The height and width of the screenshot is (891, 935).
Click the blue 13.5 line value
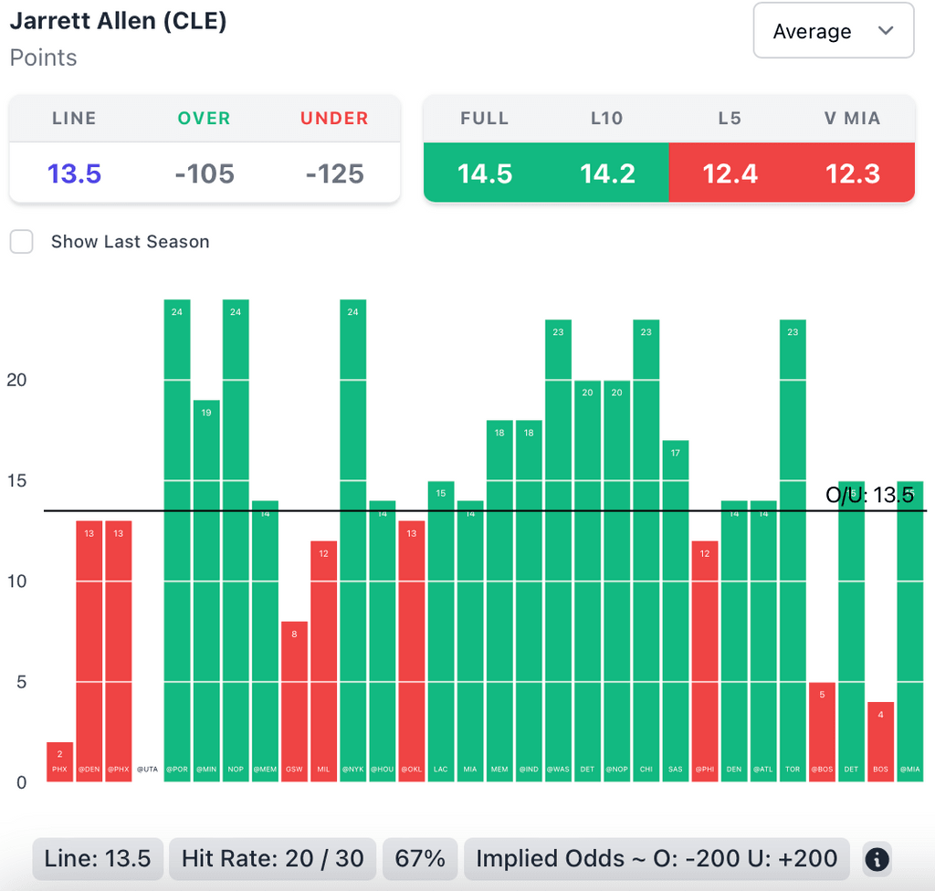pos(74,173)
